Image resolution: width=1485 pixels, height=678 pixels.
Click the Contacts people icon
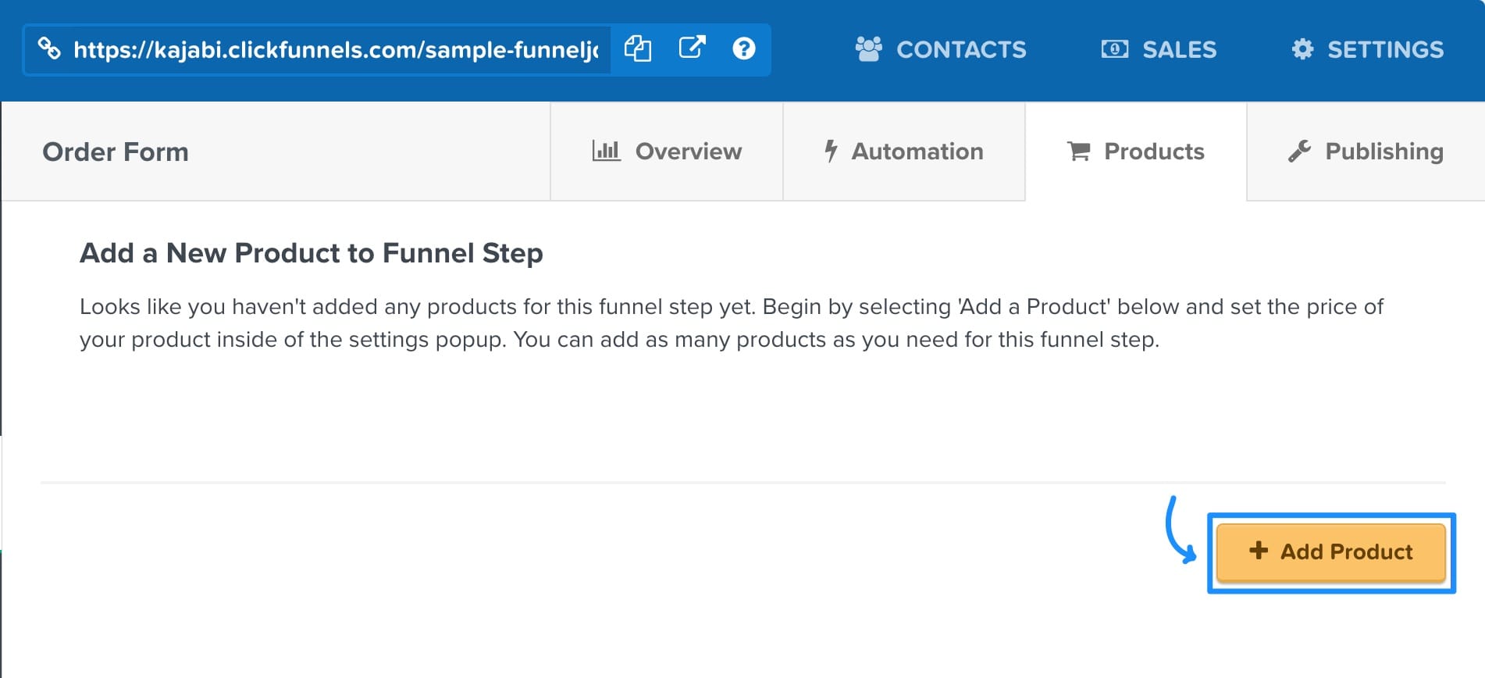coord(868,49)
